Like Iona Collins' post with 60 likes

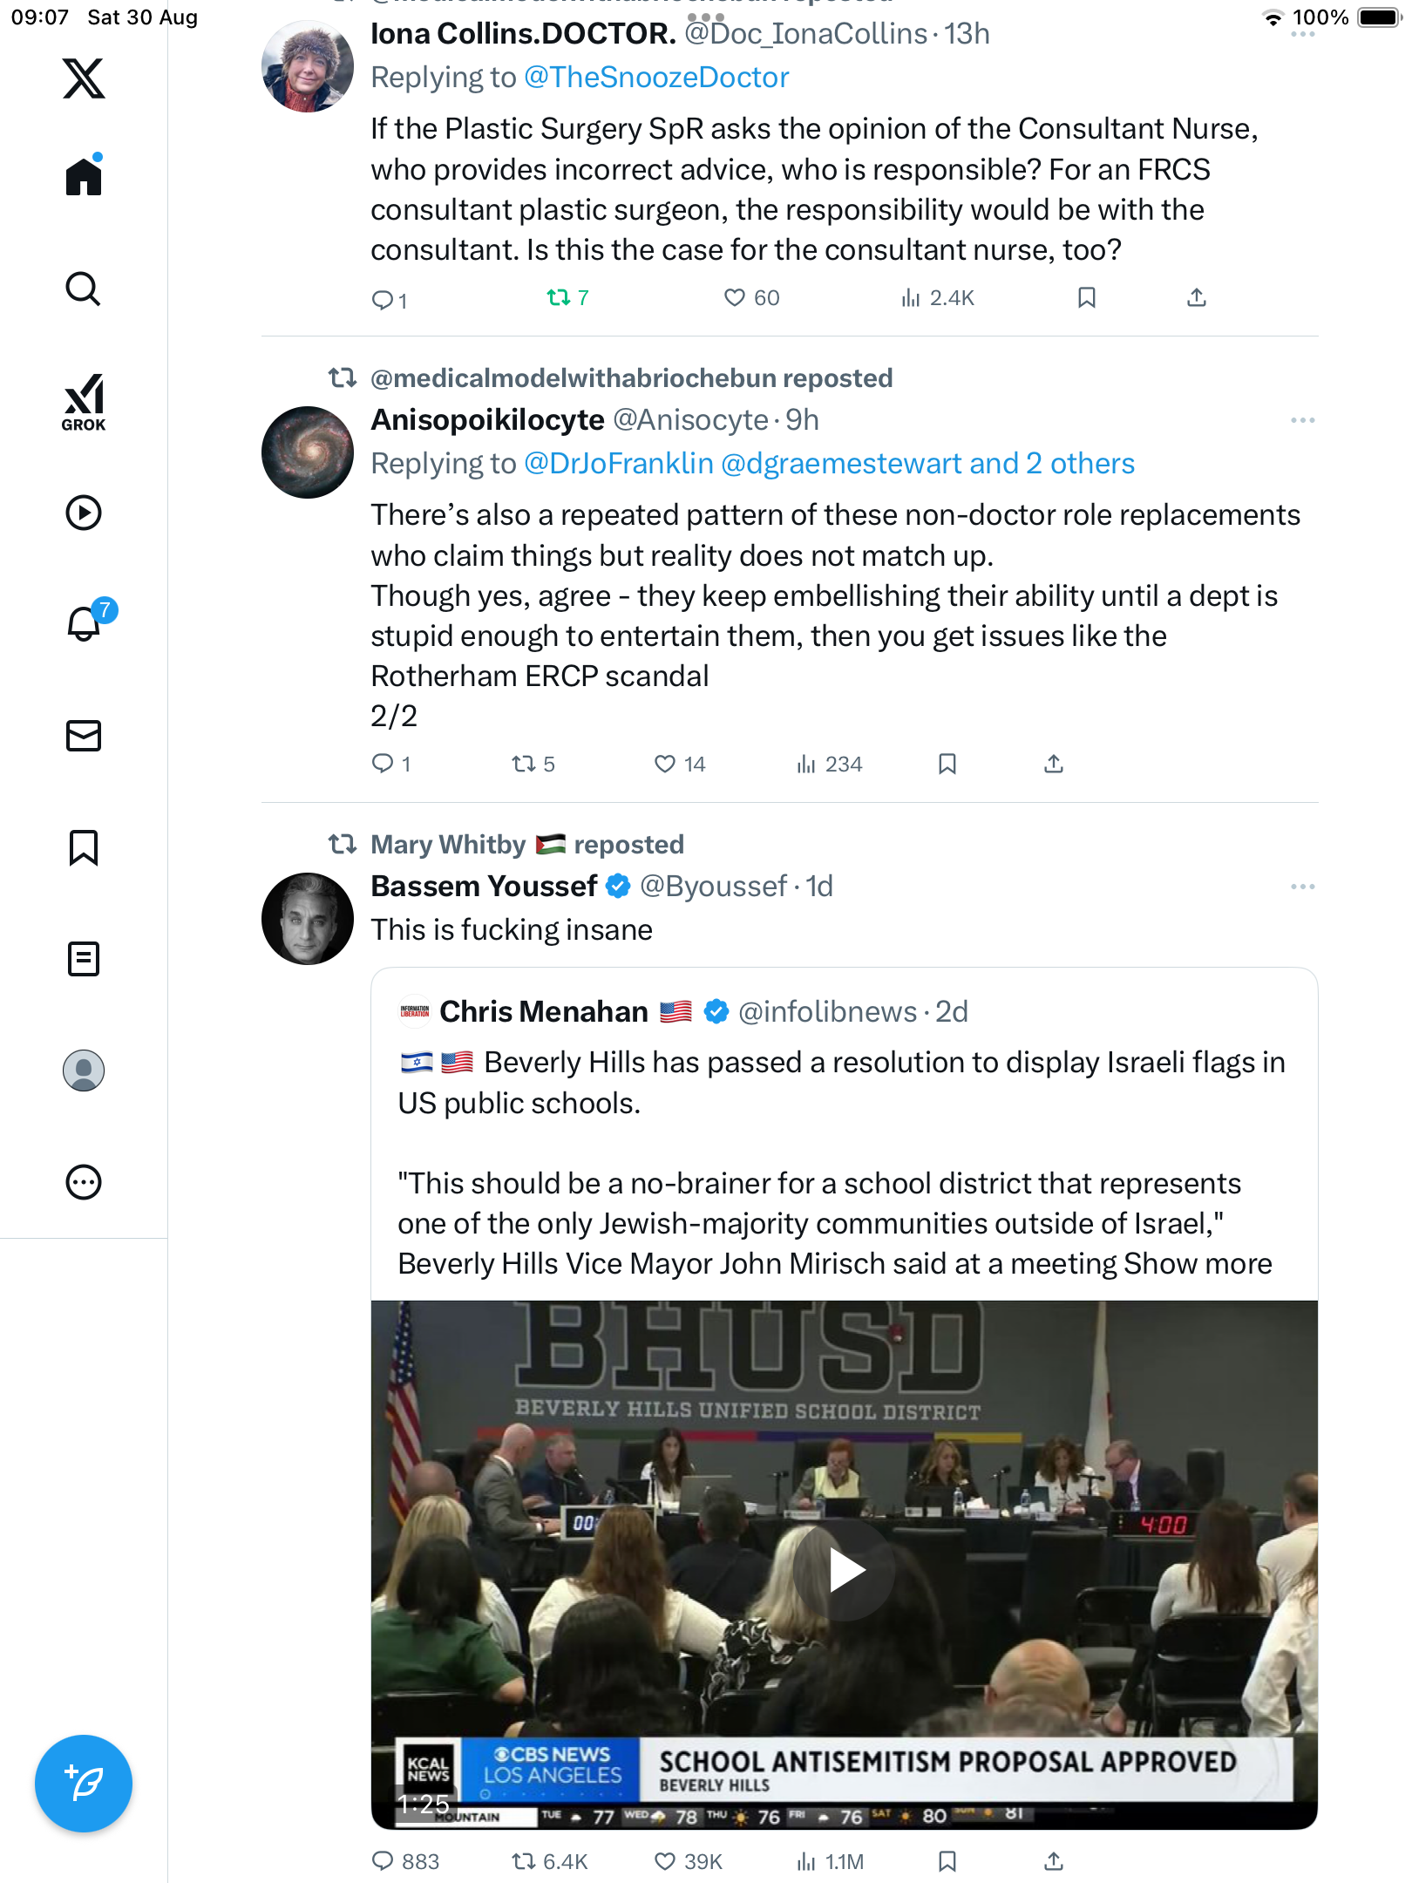point(735,298)
